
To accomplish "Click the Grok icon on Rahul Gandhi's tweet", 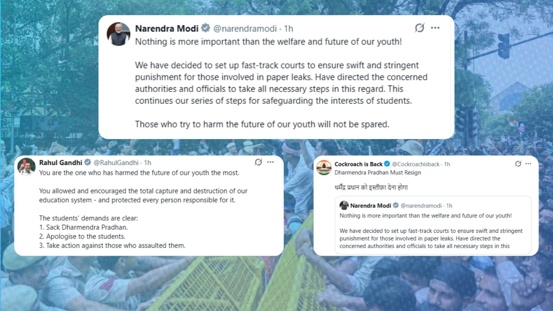I will pos(258,162).
